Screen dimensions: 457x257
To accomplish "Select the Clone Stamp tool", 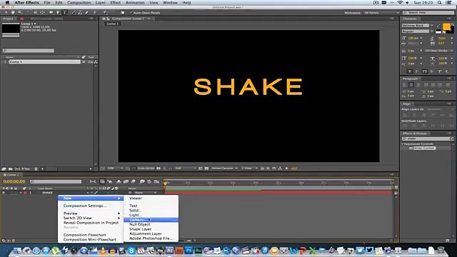I will click(x=80, y=13).
